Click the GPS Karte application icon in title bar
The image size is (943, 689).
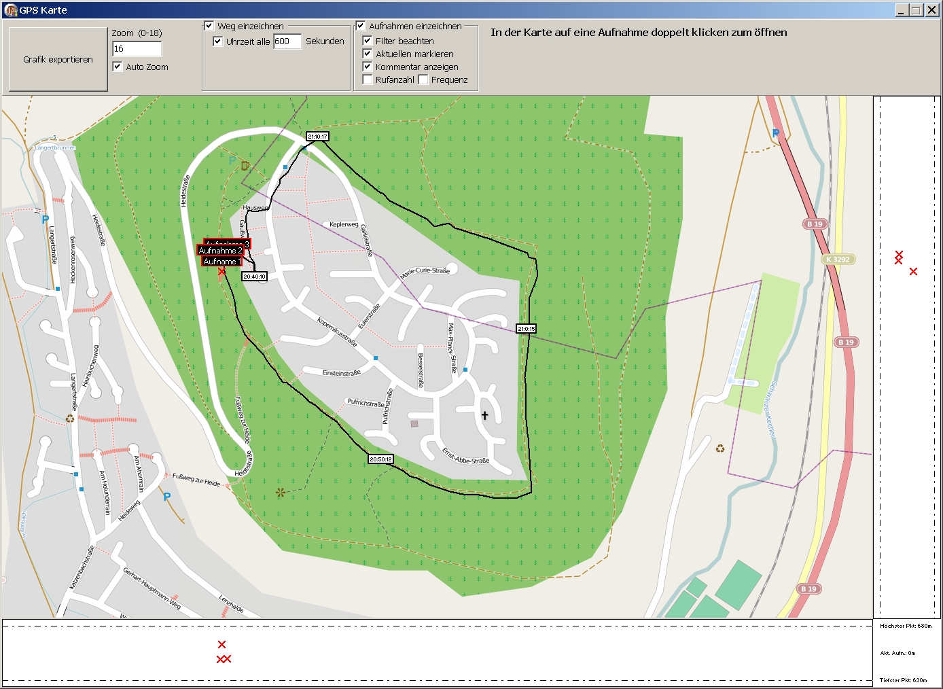10,10
